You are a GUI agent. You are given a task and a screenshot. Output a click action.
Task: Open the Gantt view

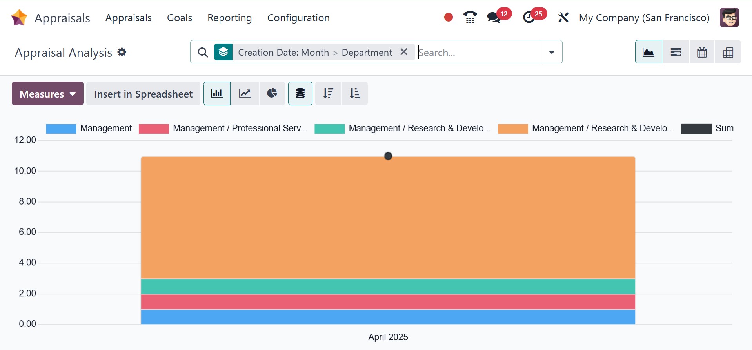[x=676, y=52]
